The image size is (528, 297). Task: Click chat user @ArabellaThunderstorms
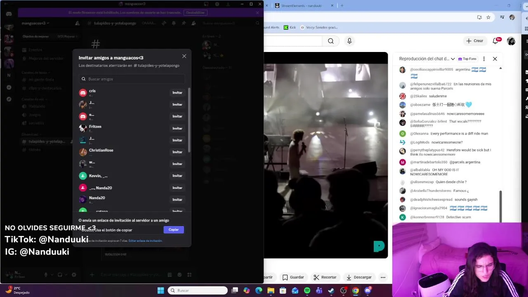pos(431,191)
